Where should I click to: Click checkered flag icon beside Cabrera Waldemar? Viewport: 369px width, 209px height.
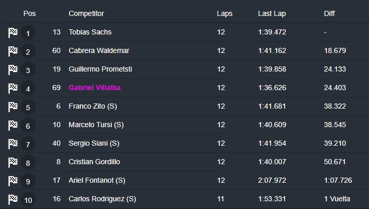[13, 51]
